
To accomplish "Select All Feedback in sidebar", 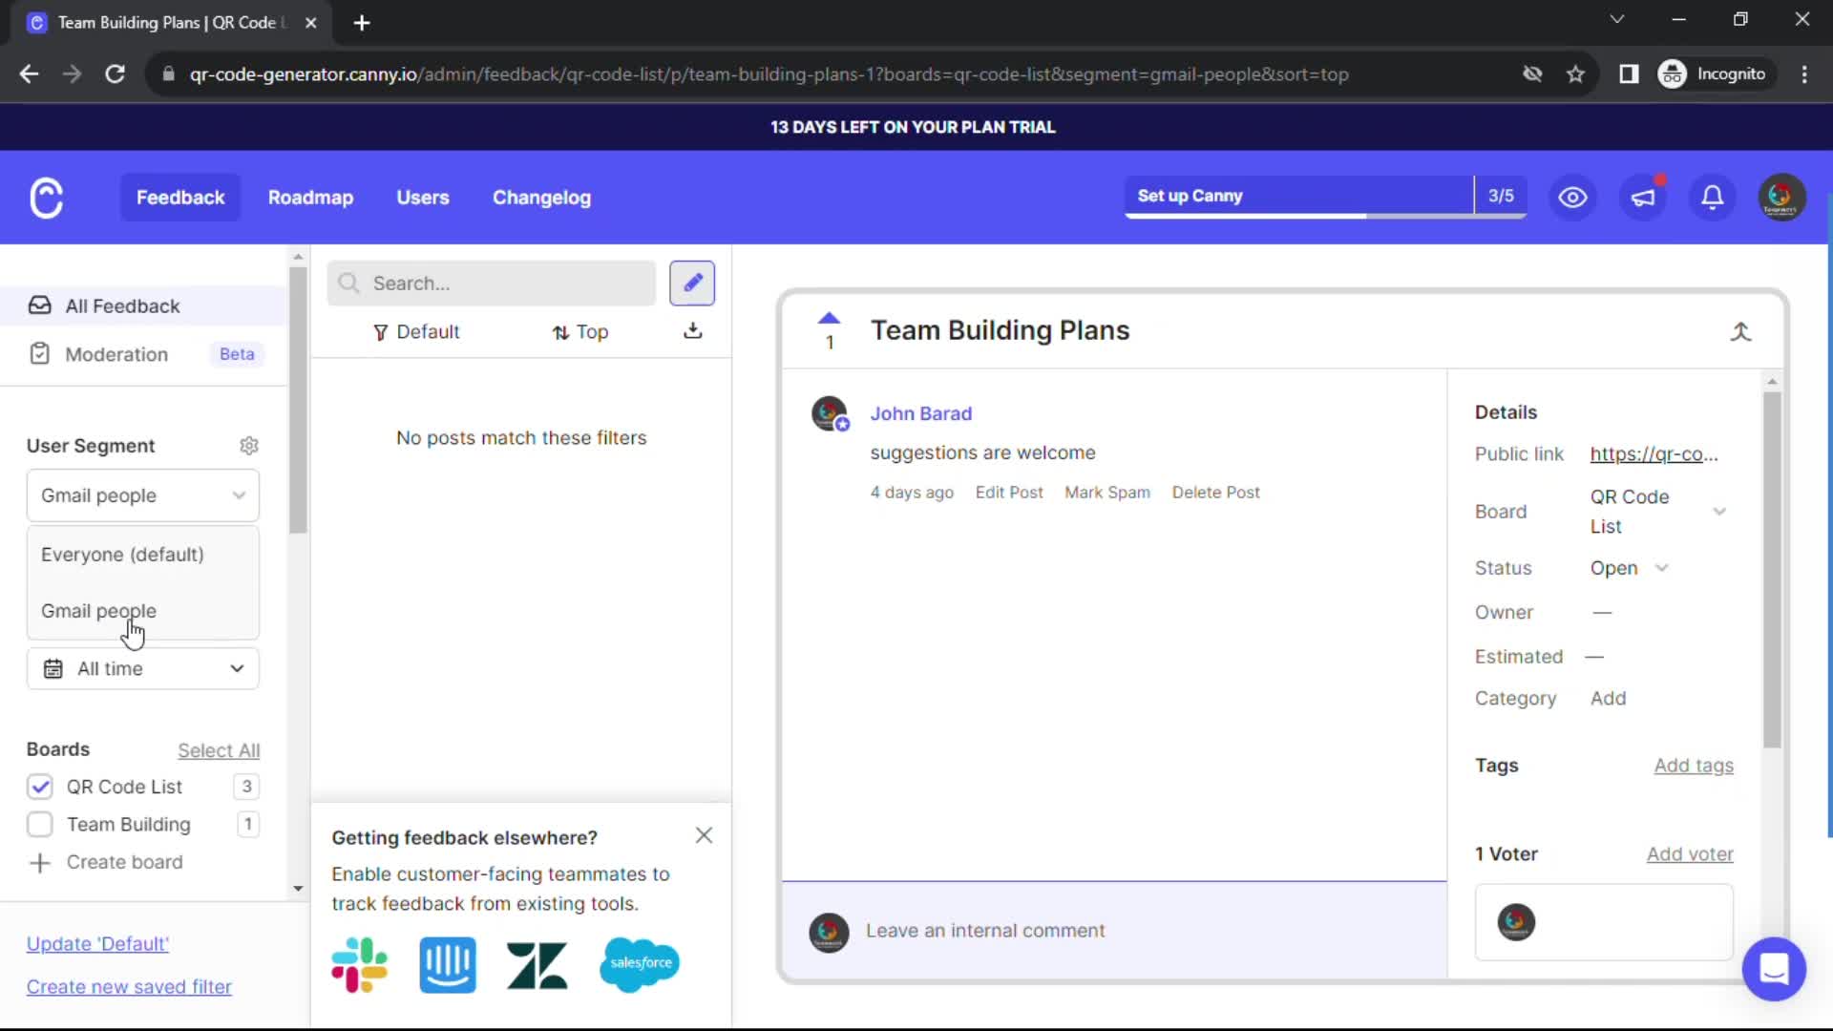I will tap(143, 305).
